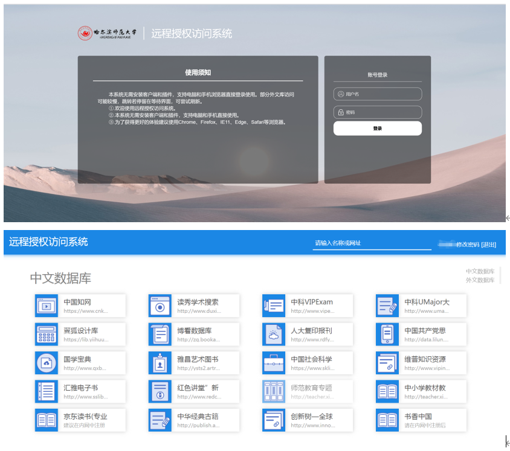Click the 请输入名称或网址 search box
The height and width of the screenshot is (451, 510).
pos(372,243)
